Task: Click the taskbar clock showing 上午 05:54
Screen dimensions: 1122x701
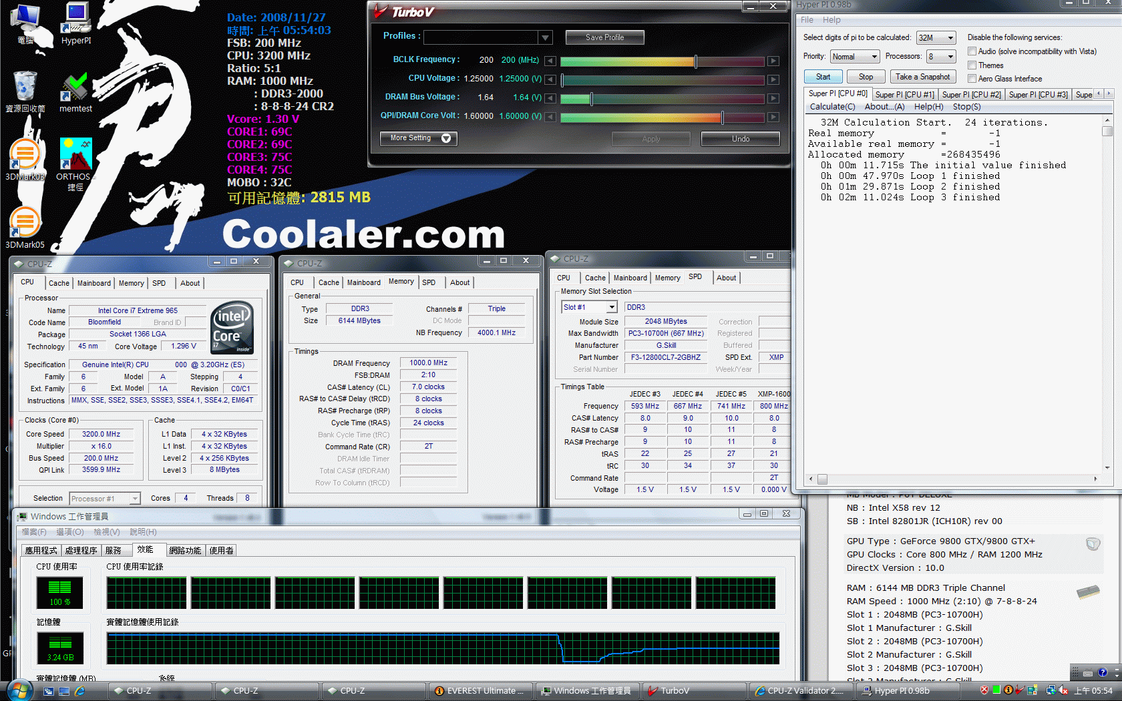Action: pos(1093,691)
